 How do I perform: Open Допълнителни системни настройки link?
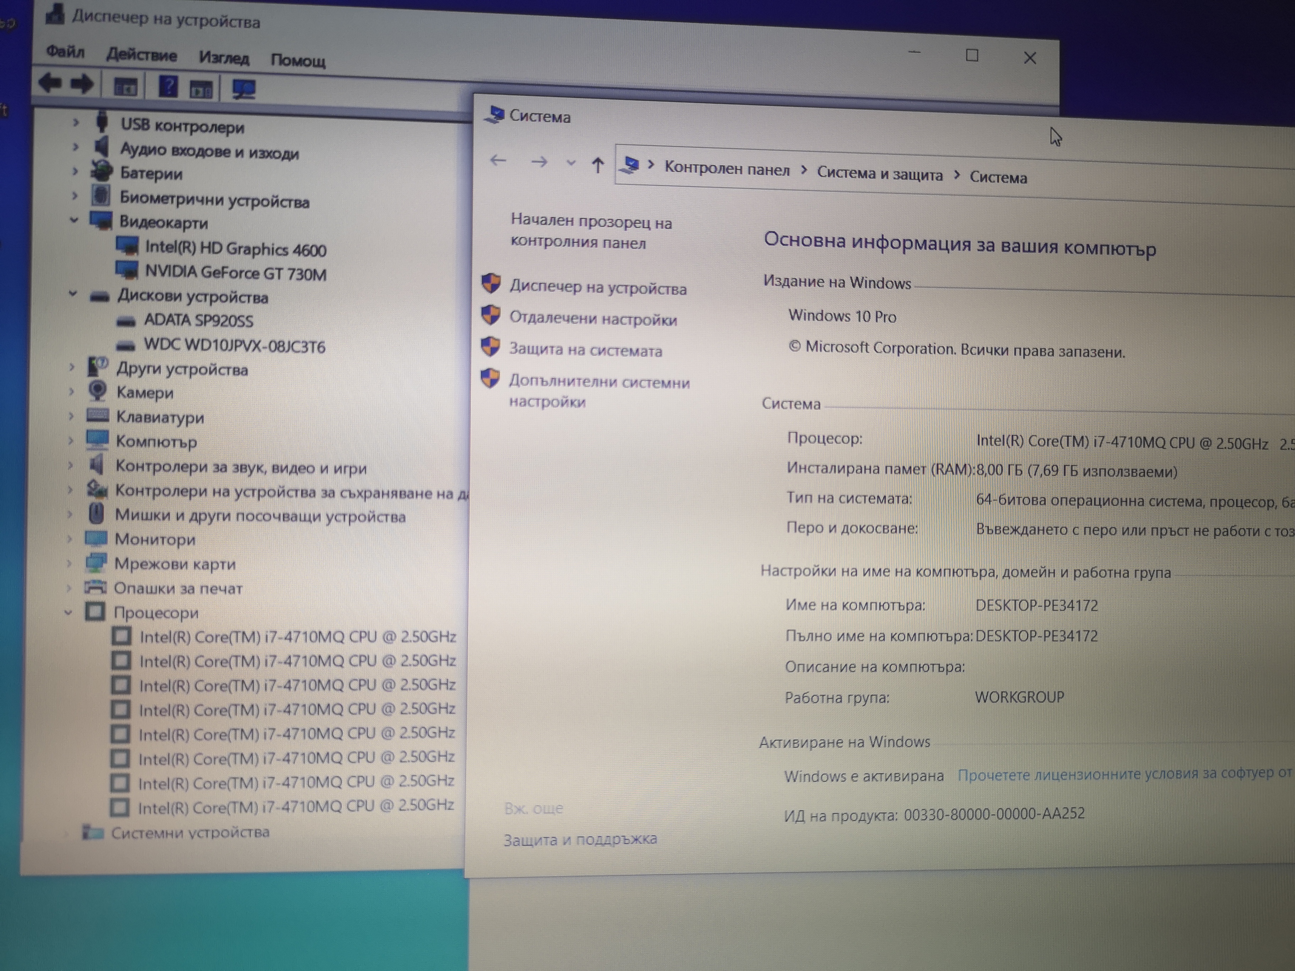tap(600, 391)
